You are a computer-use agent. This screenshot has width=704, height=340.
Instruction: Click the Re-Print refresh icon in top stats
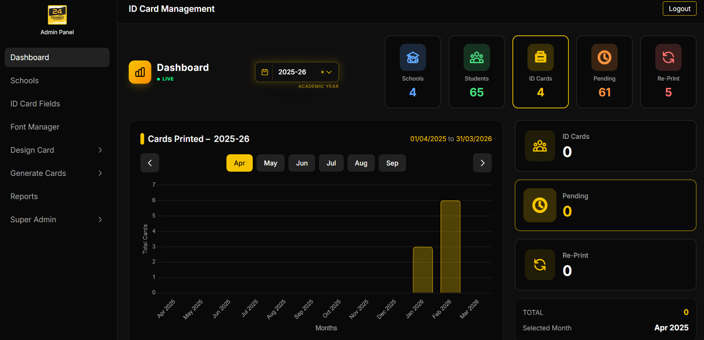[x=668, y=57]
